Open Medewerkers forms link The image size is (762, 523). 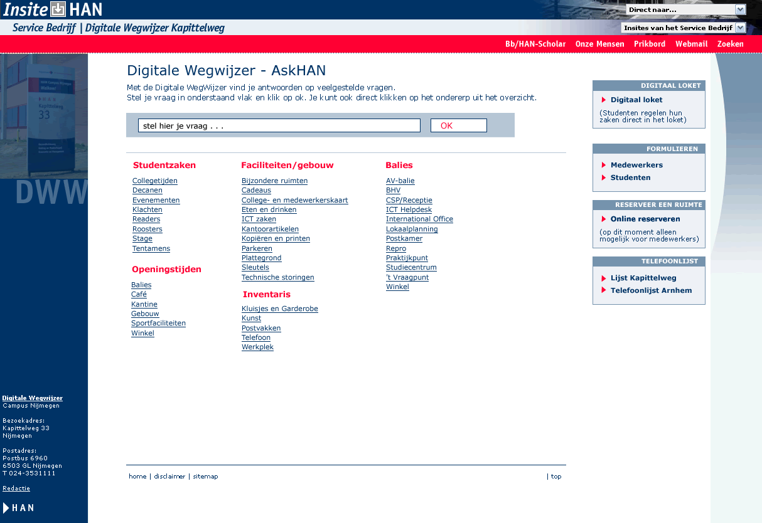pos(636,165)
